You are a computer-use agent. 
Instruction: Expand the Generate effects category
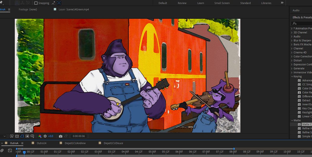[291, 68]
